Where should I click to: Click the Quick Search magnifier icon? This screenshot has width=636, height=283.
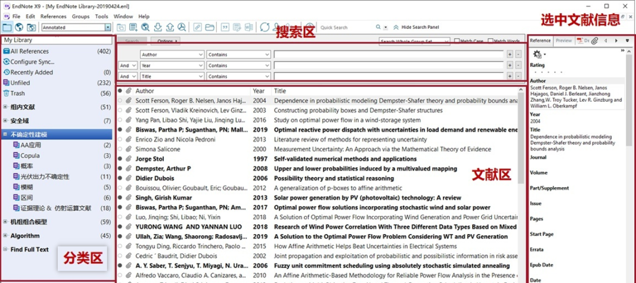click(379, 27)
